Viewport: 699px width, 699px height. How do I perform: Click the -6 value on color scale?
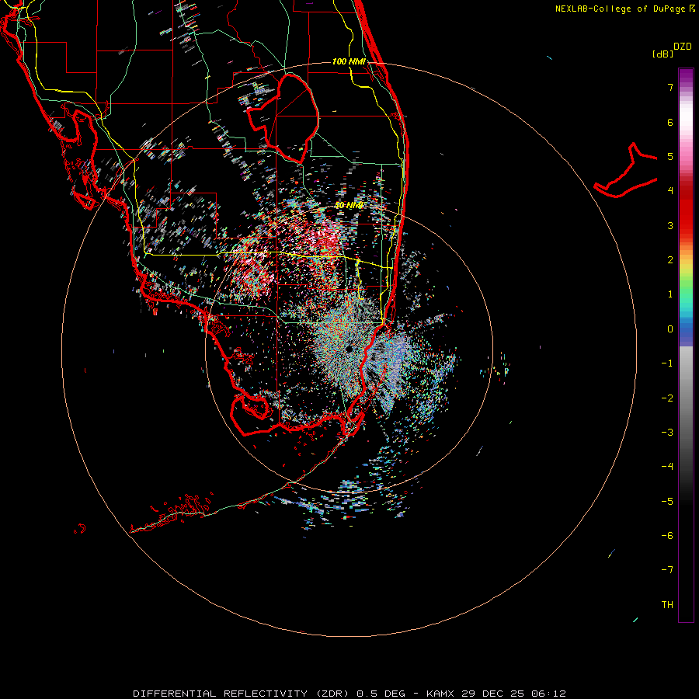click(667, 536)
